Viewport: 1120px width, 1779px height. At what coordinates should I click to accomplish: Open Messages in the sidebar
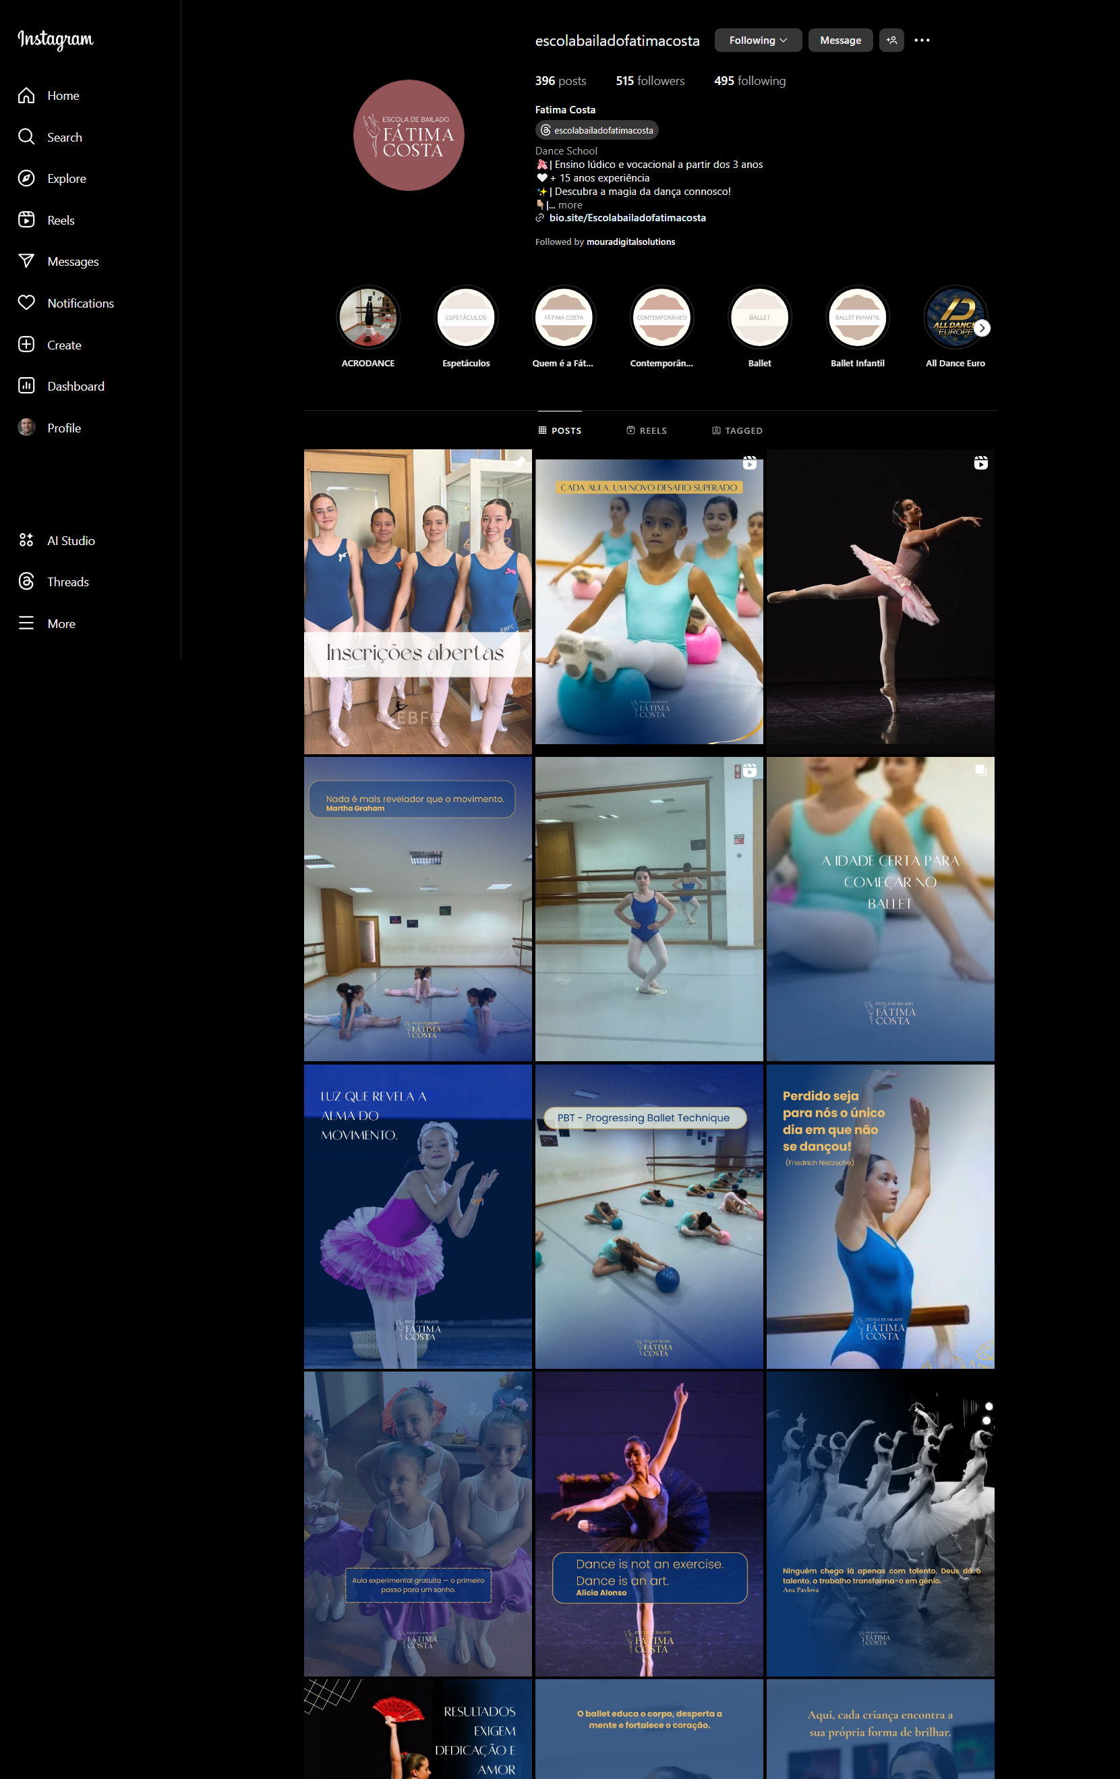click(58, 262)
